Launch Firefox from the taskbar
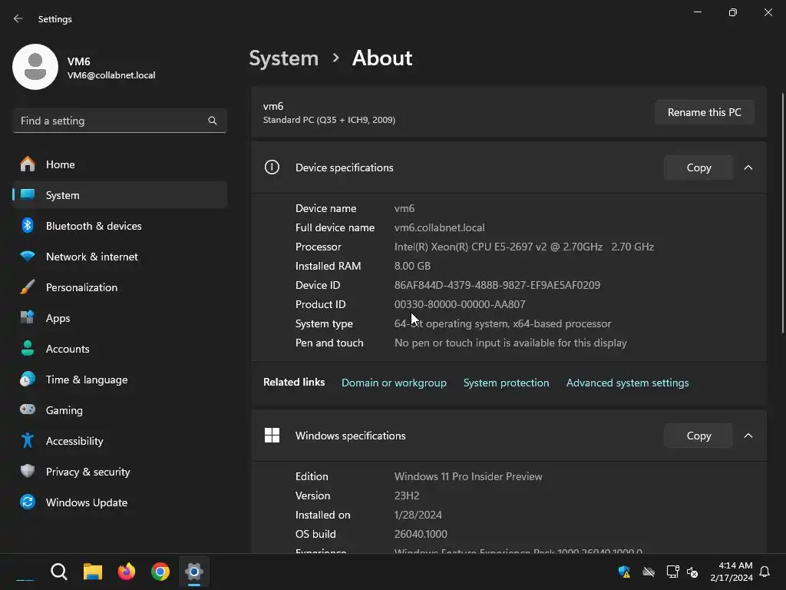This screenshot has height=590, width=786. tap(127, 572)
